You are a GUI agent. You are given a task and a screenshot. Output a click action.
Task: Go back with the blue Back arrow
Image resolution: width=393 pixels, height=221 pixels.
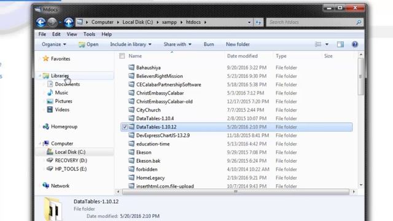tap(41, 22)
